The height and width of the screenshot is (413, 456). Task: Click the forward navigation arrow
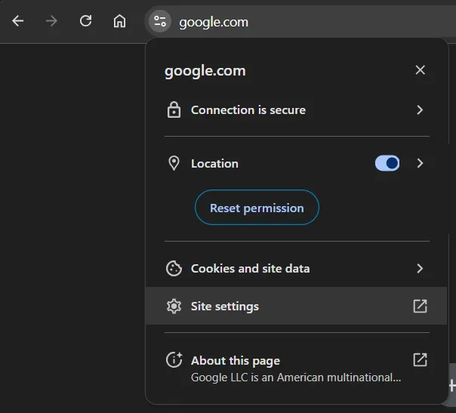click(52, 21)
